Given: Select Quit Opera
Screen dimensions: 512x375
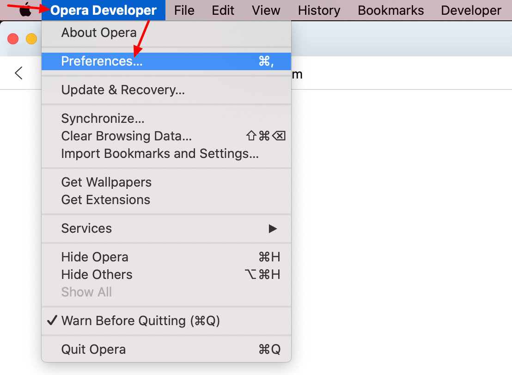Looking at the screenshot, I should point(166,350).
